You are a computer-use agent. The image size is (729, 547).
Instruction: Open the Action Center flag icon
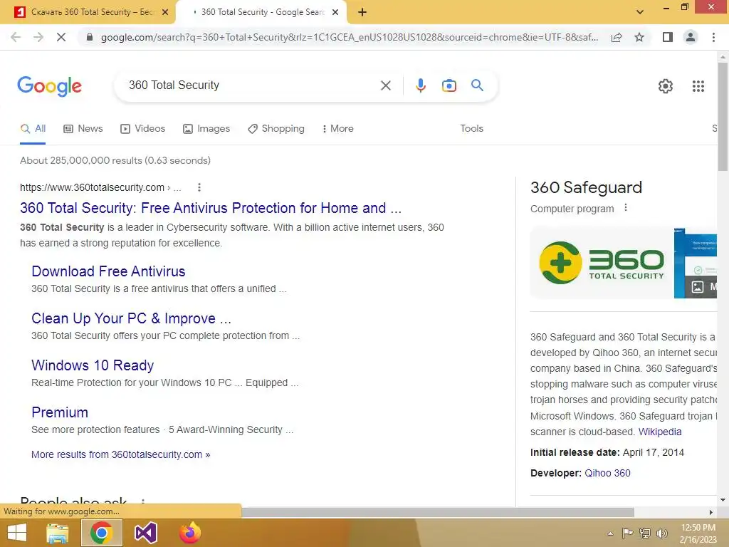click(627, 533)
